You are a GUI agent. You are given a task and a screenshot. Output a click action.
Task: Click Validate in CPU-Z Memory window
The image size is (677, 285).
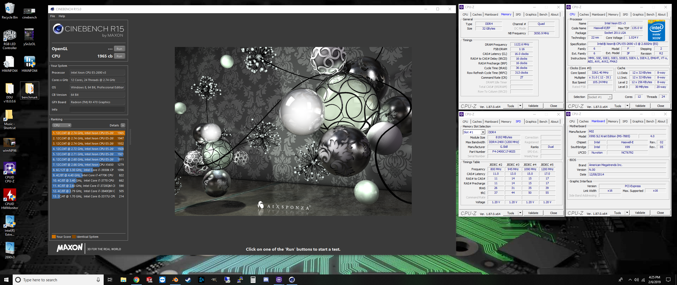[x=533, y=106]
